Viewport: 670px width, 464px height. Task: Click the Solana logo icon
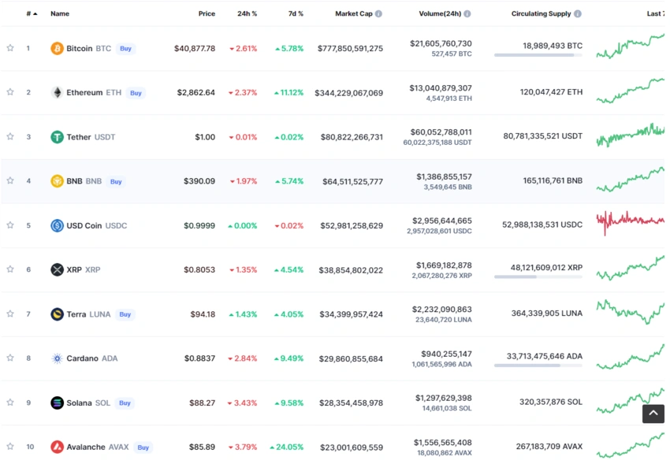pyautogui.click(x=57, y=403)
